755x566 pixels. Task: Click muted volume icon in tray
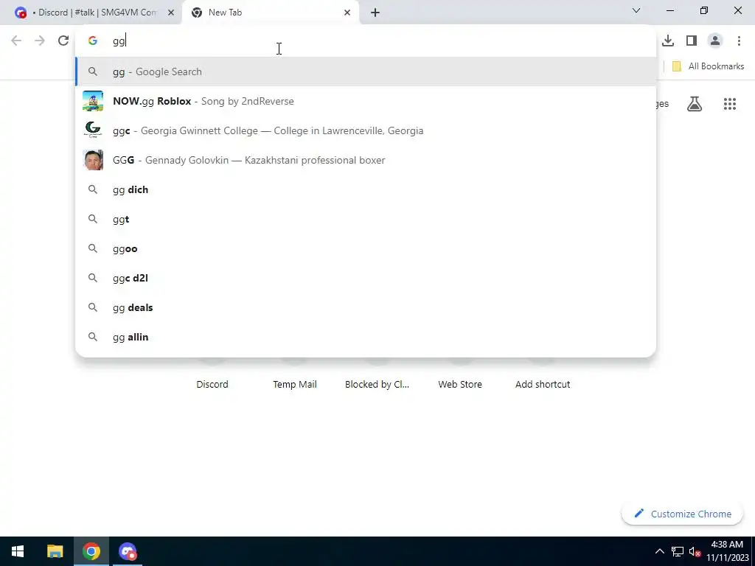click(x=695, y=551)
